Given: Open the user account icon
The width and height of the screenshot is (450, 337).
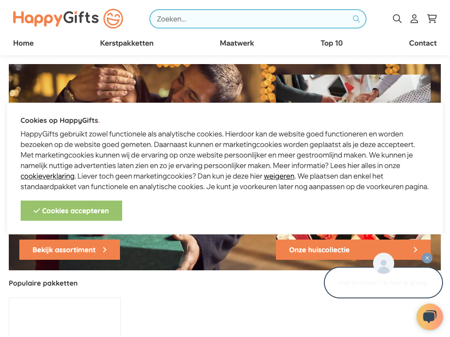Looking at the screenshot, I should point(414,18).
